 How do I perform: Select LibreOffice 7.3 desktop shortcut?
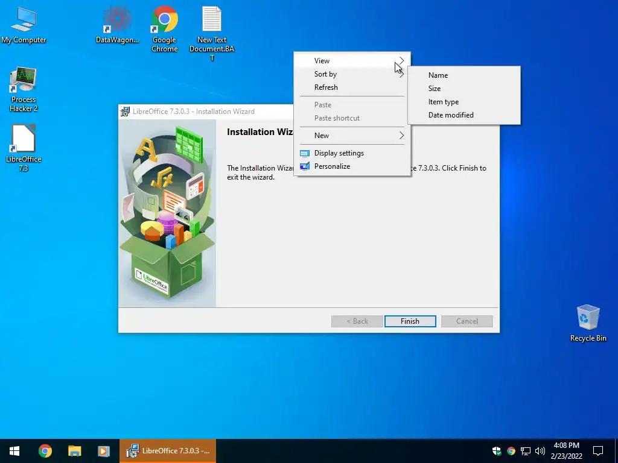point(24,148)
